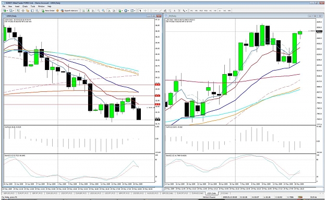This screenshot has width=326, height=200.
Task: Switch chart to bar chart icon
Action: tap(84, 10)
